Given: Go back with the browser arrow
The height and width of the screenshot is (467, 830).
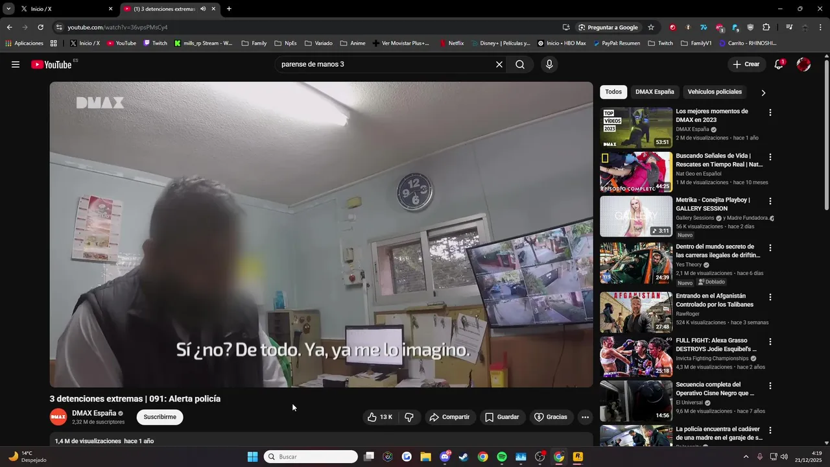Looking at the screenshot, I should (9, 27).
